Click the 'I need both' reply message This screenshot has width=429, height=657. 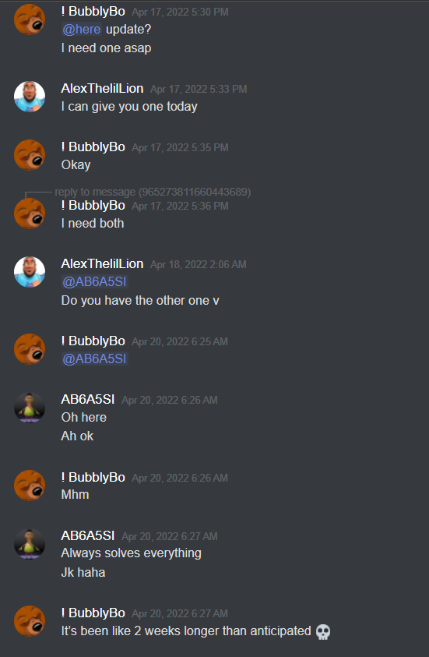click(93, 224)
